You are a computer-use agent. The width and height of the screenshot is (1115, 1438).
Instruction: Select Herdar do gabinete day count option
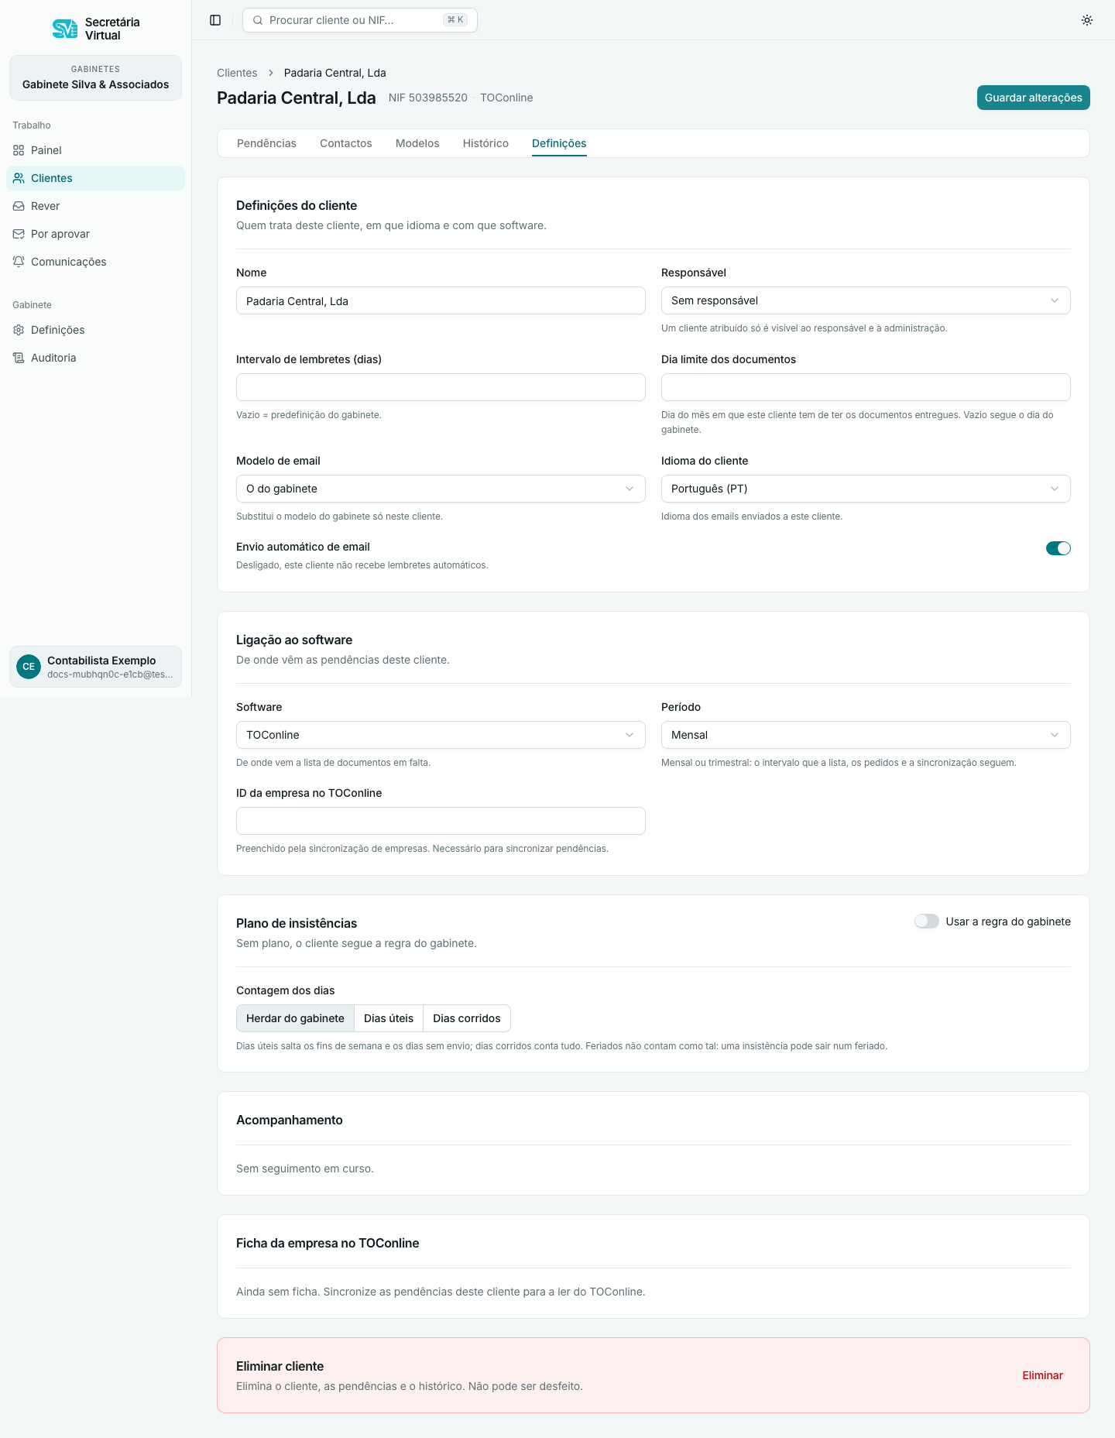295,1018
